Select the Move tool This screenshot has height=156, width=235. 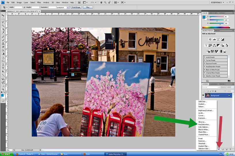3,16
